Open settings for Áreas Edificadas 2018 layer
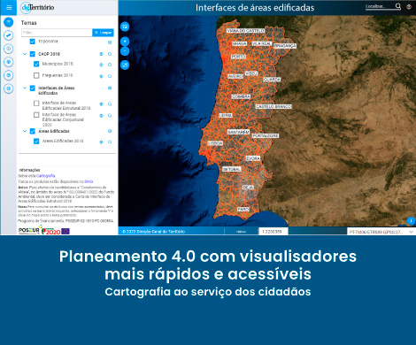Viewport: 416px width, 345px height. pyautogui.click(x=101, y=142)
